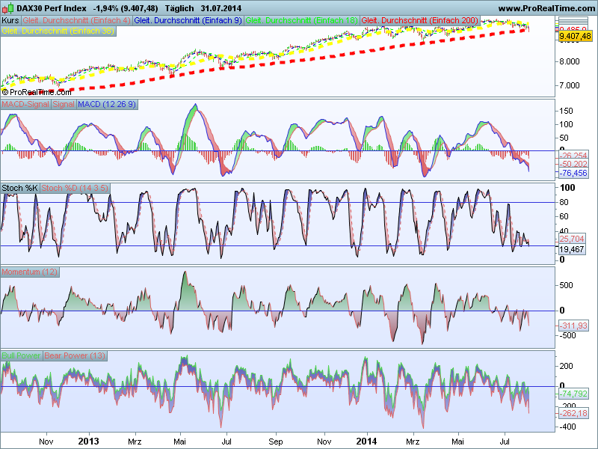Click the yellow 9.407,48 price tag

tap(575, 36)
